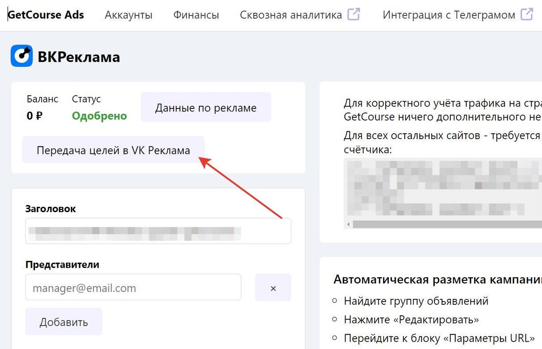Click the Представители label
The width and height of the screenshot is (542, 349).
(62, 265)
